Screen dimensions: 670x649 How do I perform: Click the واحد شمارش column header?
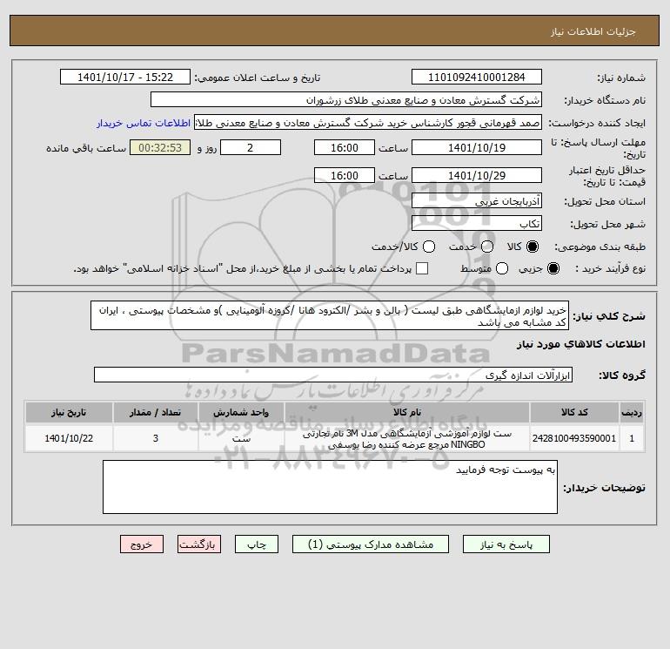[x=241, y=412]
